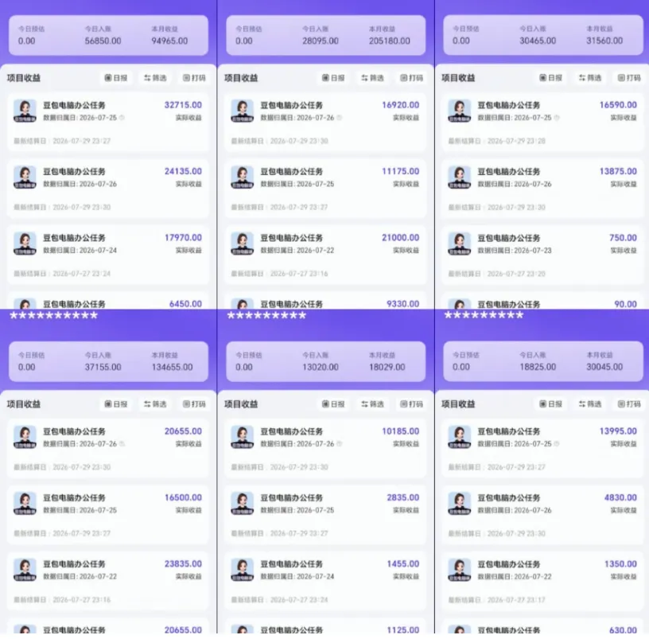Viewport: 649px width, 639px height.
Task: Tap the avatar in the 11175.00 row
Action: coord(242,177)
